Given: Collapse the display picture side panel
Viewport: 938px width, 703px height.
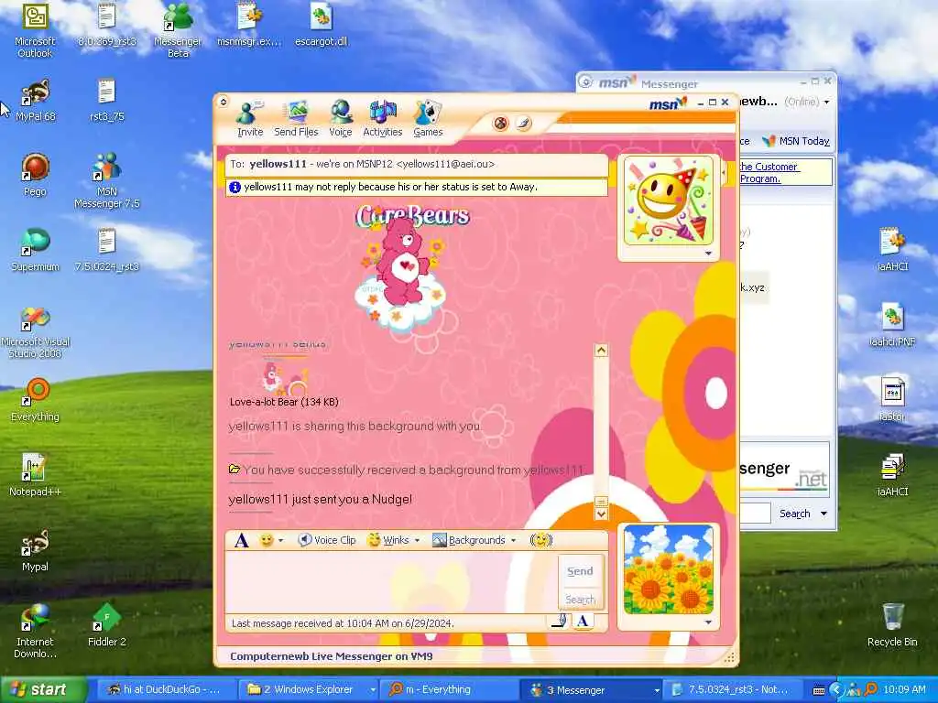Looking at the screenshot, I should point(724,173).
